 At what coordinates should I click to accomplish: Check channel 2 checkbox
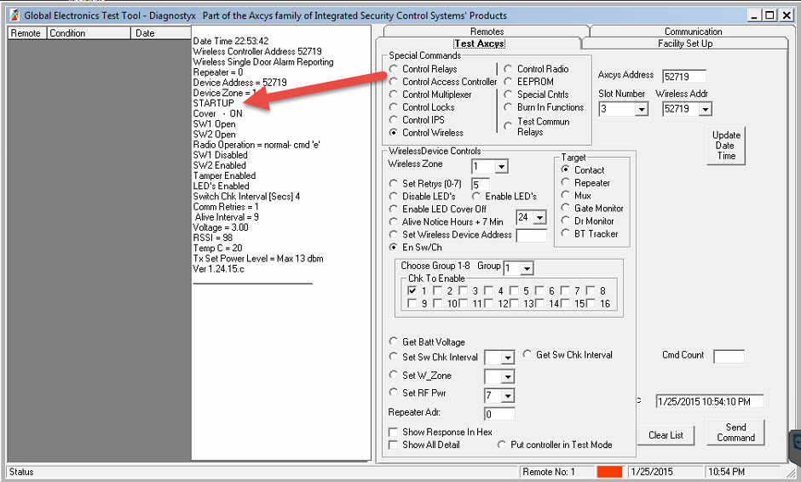click(438, 290)
